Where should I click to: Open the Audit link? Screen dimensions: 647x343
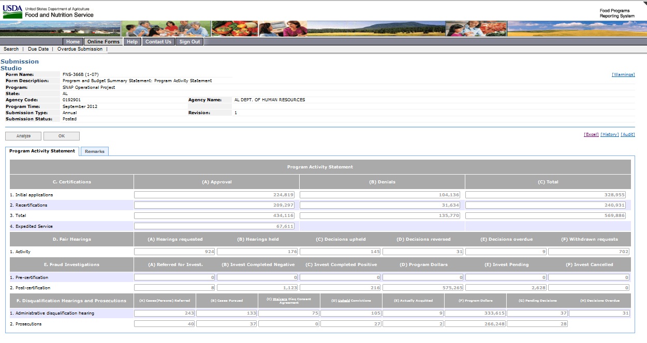pyautogui.click(x=627, y=134)
